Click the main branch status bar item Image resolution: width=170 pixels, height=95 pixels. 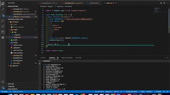tap(5, 92)
